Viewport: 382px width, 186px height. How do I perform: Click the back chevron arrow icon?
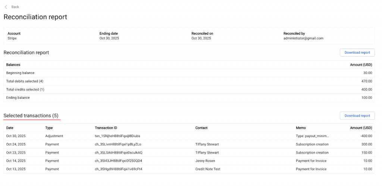(x=6, y=7)
